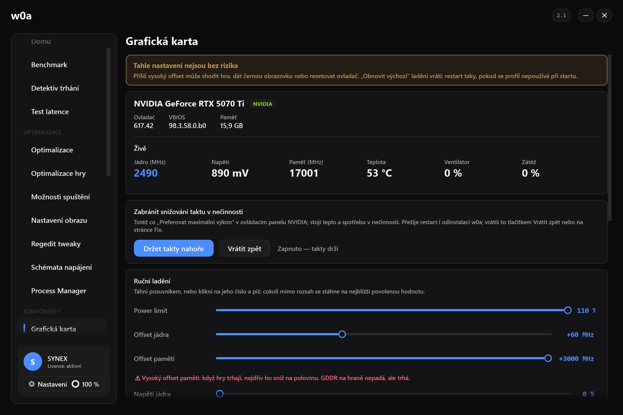623x415 pixels.
Task: Click the 100 % scale ring icon
Action: (x=75, y=384)
